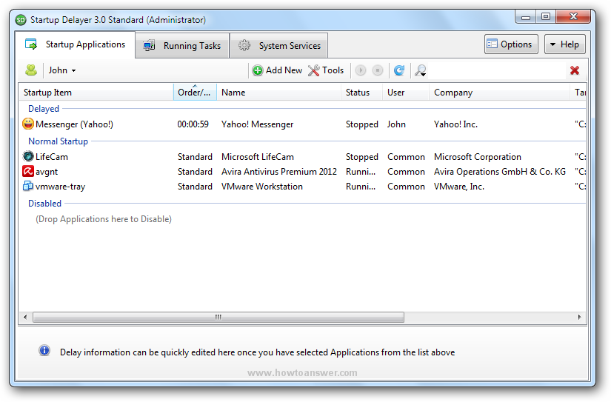Click the blue information icon in bottom panel
The image size is (611, 402).
pyautogui.click(x=44, y=351)
